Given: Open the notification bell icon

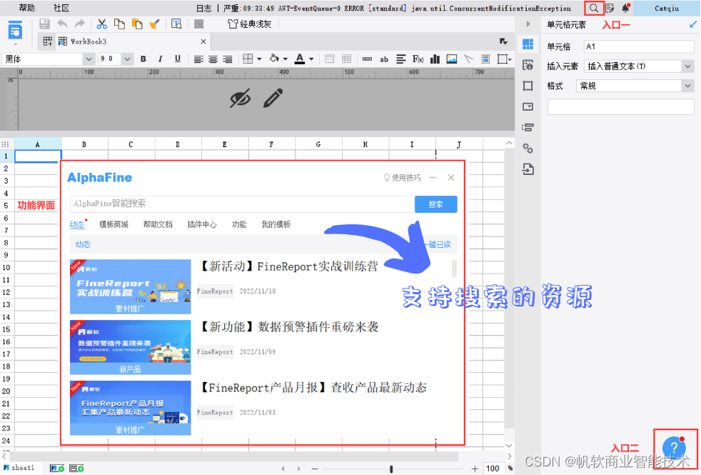Looking at the screenshot, I should coord(625,8).
